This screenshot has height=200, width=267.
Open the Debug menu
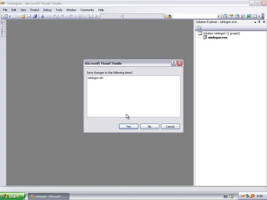coord(47,10)
